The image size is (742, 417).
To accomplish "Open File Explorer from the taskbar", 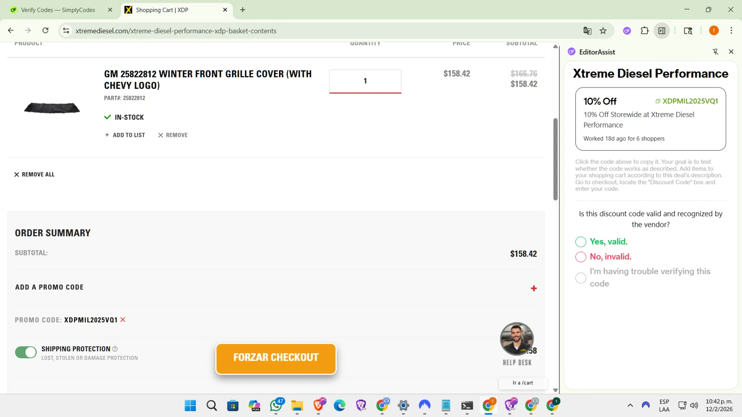I will (x=297, y=406).
